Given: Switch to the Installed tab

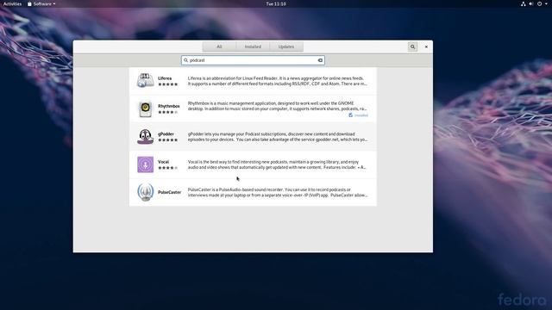Looking at the screenshot, I should pyautogui.click(x=253, y=46).
